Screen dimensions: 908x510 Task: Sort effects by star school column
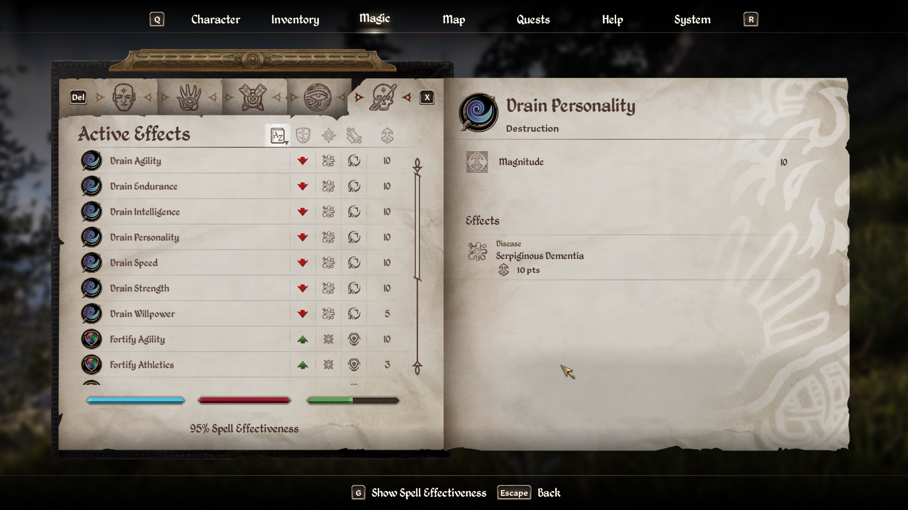pyautogui.click(x=329, y=136)
